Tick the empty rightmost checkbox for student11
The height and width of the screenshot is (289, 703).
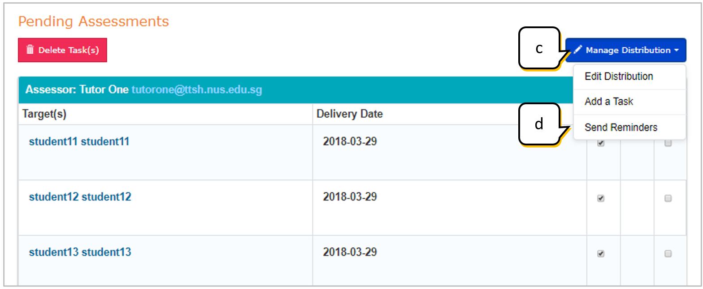pos(668,143)
